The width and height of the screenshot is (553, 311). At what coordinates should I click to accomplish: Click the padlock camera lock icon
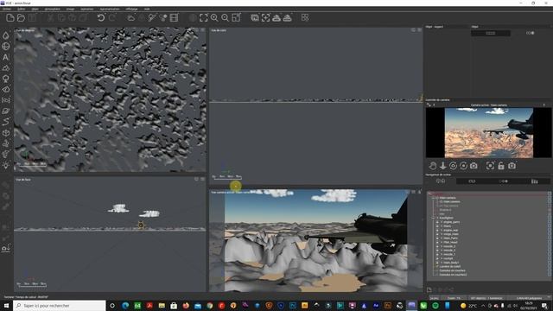[x=501, y=165]
